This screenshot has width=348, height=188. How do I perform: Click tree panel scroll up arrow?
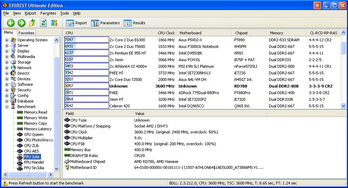tap(57, 40)
